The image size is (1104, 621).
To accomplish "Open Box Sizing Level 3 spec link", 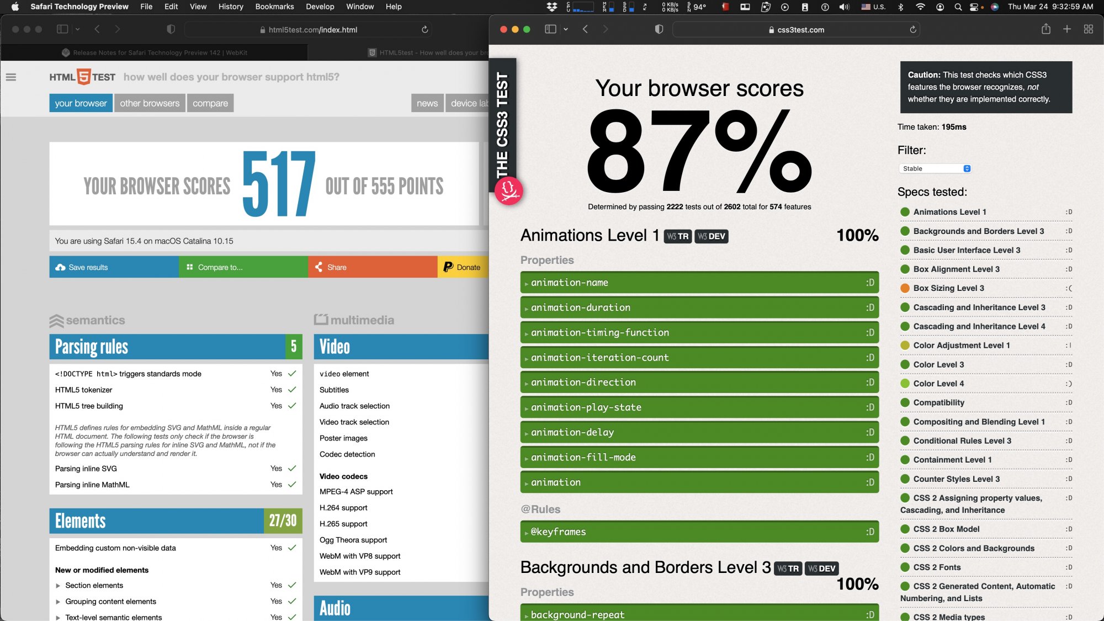I will pyautogui.click(x=948, y=288).
